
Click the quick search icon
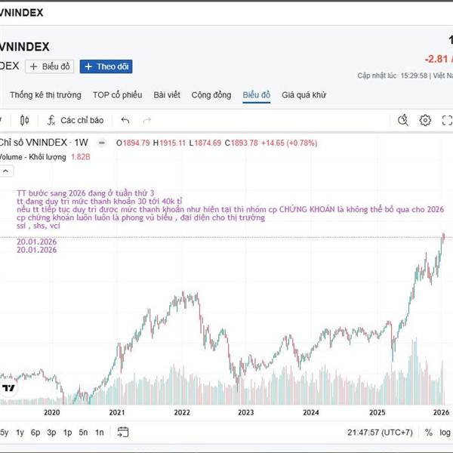tap(403, 120)
